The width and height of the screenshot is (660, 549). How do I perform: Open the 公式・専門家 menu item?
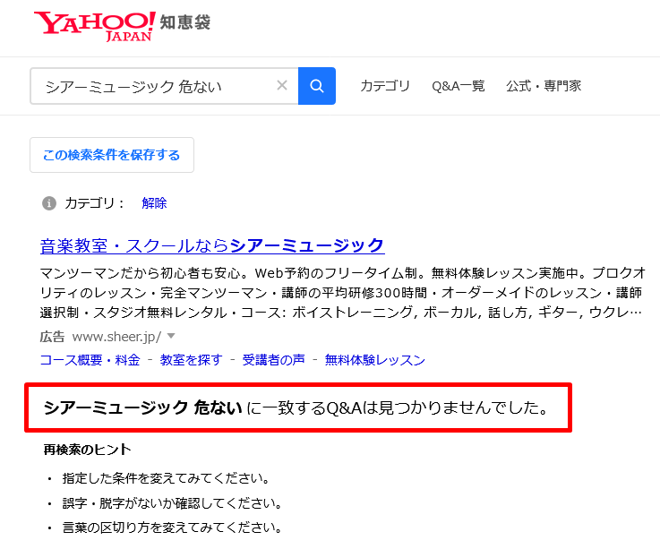point(544,86)
